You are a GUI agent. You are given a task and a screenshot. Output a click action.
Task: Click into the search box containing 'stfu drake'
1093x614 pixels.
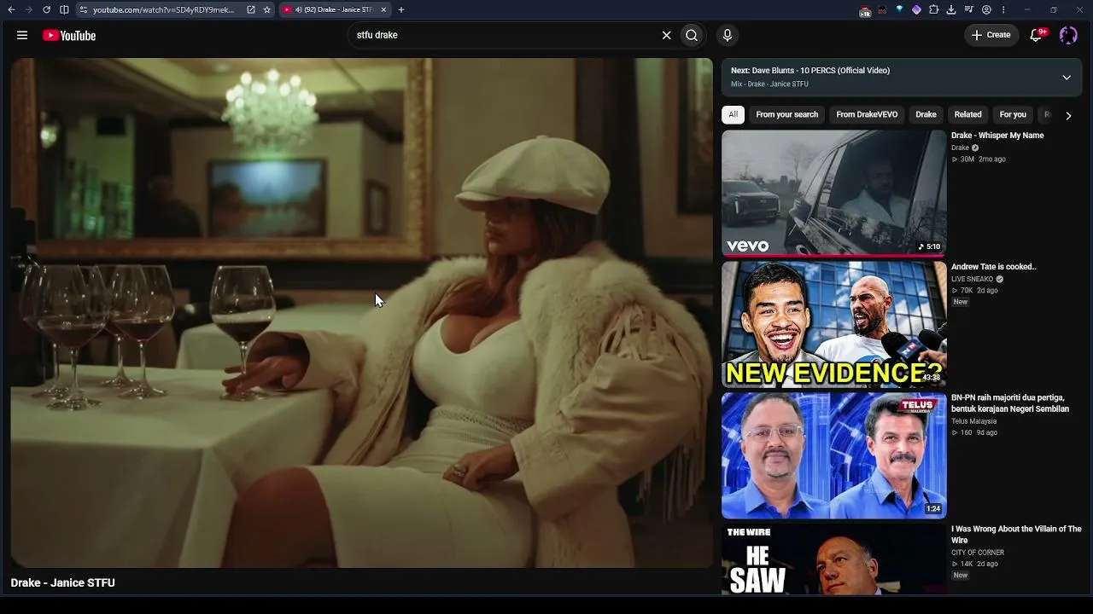point(504,35)
